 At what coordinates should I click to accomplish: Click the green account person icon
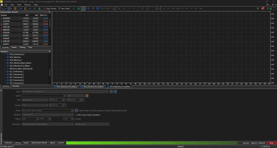pyautogui.click(x=268, y=8)
